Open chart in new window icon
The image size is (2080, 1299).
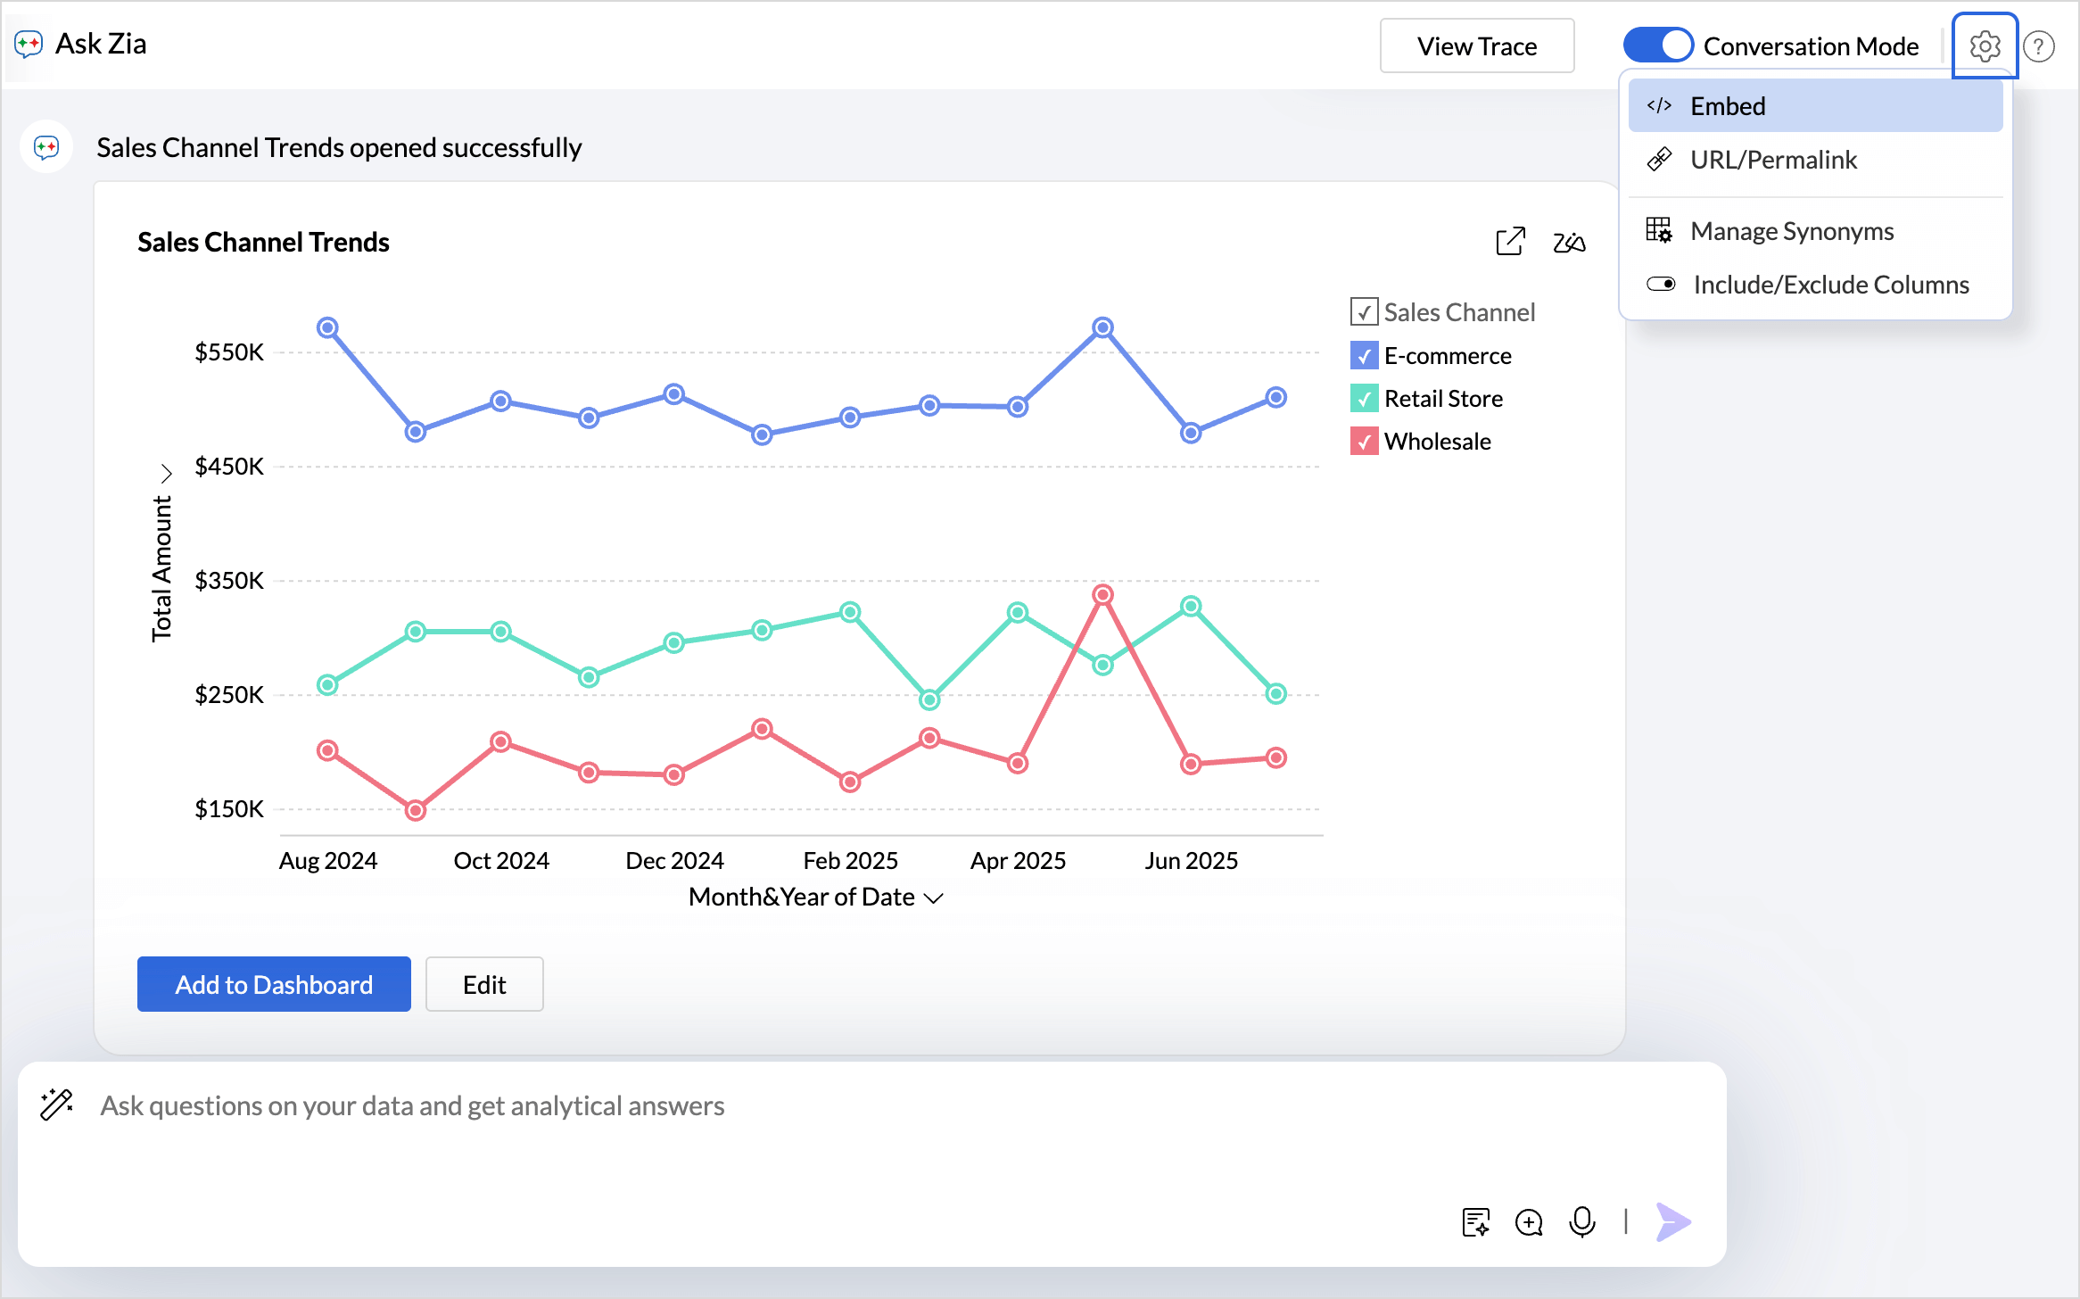pyautogui.click(x=1510, y=242)
